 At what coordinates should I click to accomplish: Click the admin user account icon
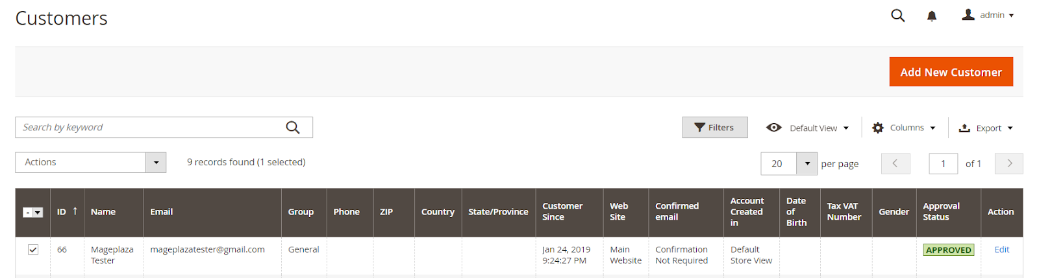(968, 15)
